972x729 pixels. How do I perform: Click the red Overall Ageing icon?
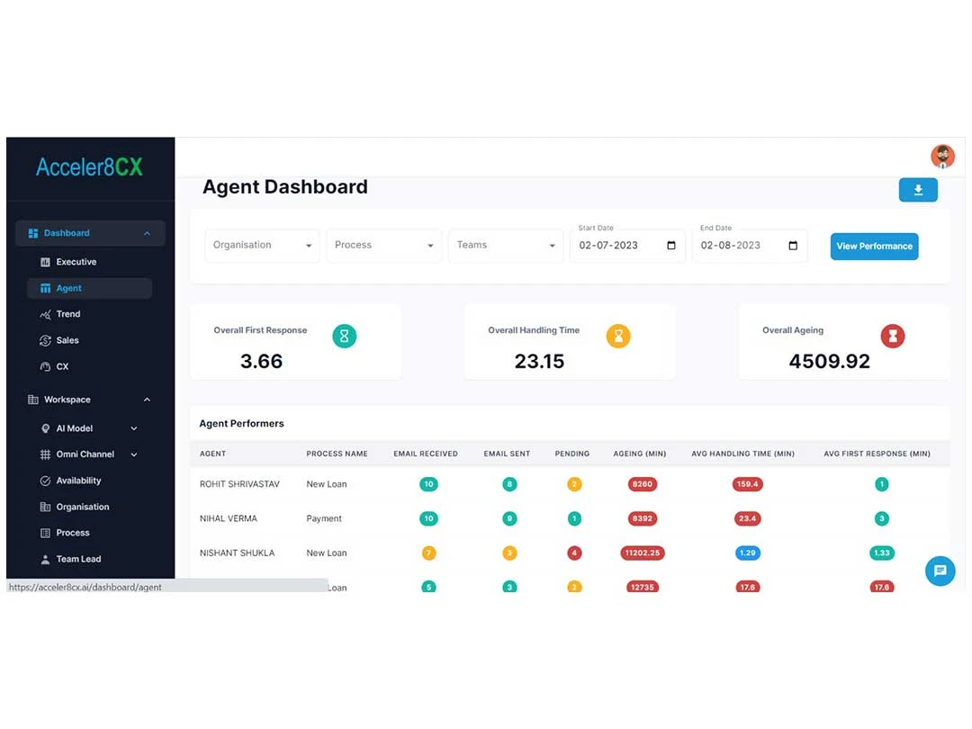click(893, 336)
